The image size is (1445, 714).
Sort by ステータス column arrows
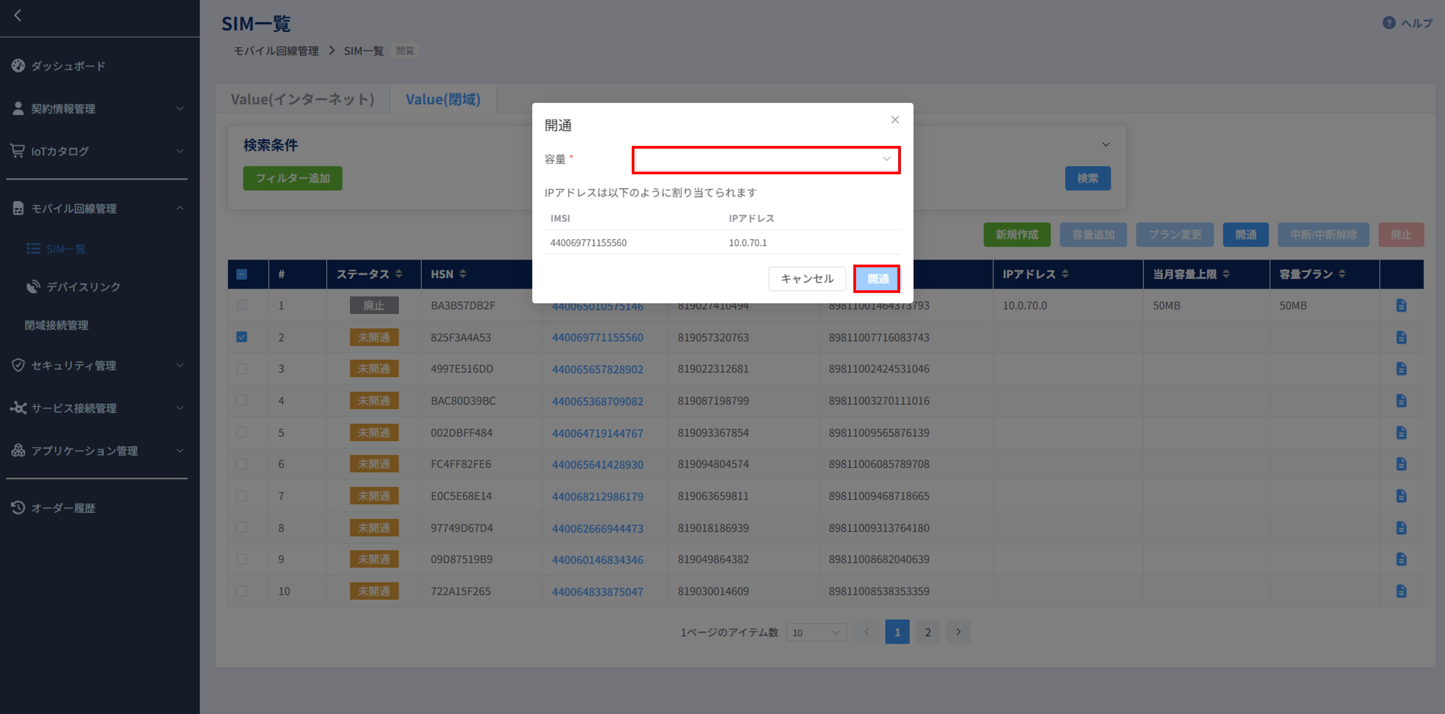[x=399, y=274]
